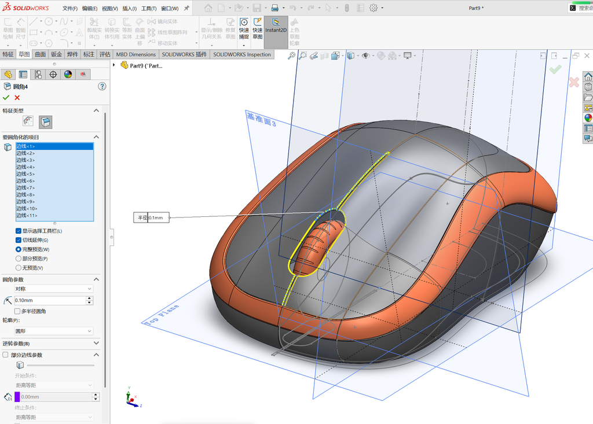Select the FilletXpert feature type icon

click(x=45, y=121)
